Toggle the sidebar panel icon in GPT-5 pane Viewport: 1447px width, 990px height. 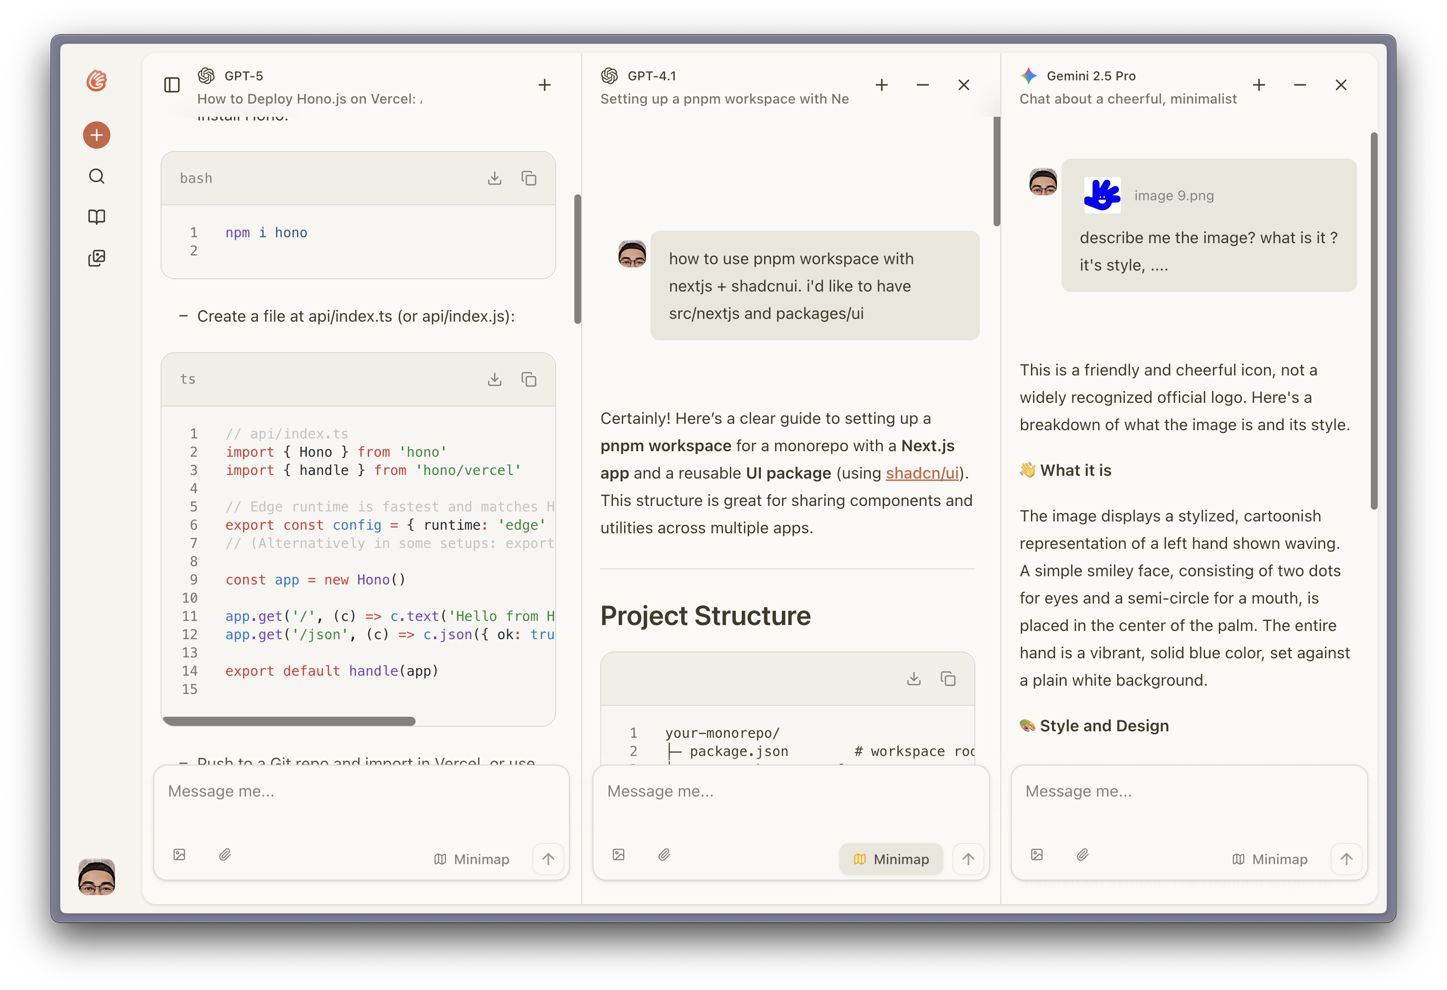(x=171, y=85)
